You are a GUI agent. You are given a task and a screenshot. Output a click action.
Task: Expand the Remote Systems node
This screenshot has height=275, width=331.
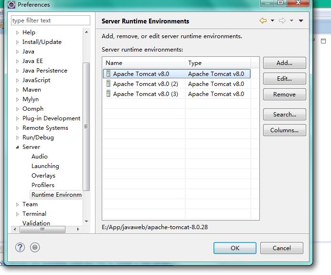click(17, 128)
